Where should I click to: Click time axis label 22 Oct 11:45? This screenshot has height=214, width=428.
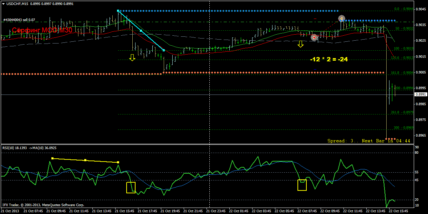point(353,211)
